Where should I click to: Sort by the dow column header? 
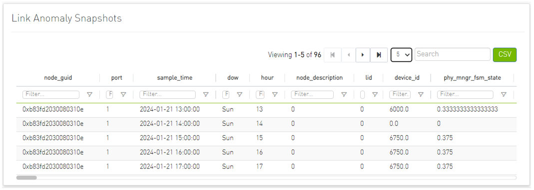(x=233, y=78)
